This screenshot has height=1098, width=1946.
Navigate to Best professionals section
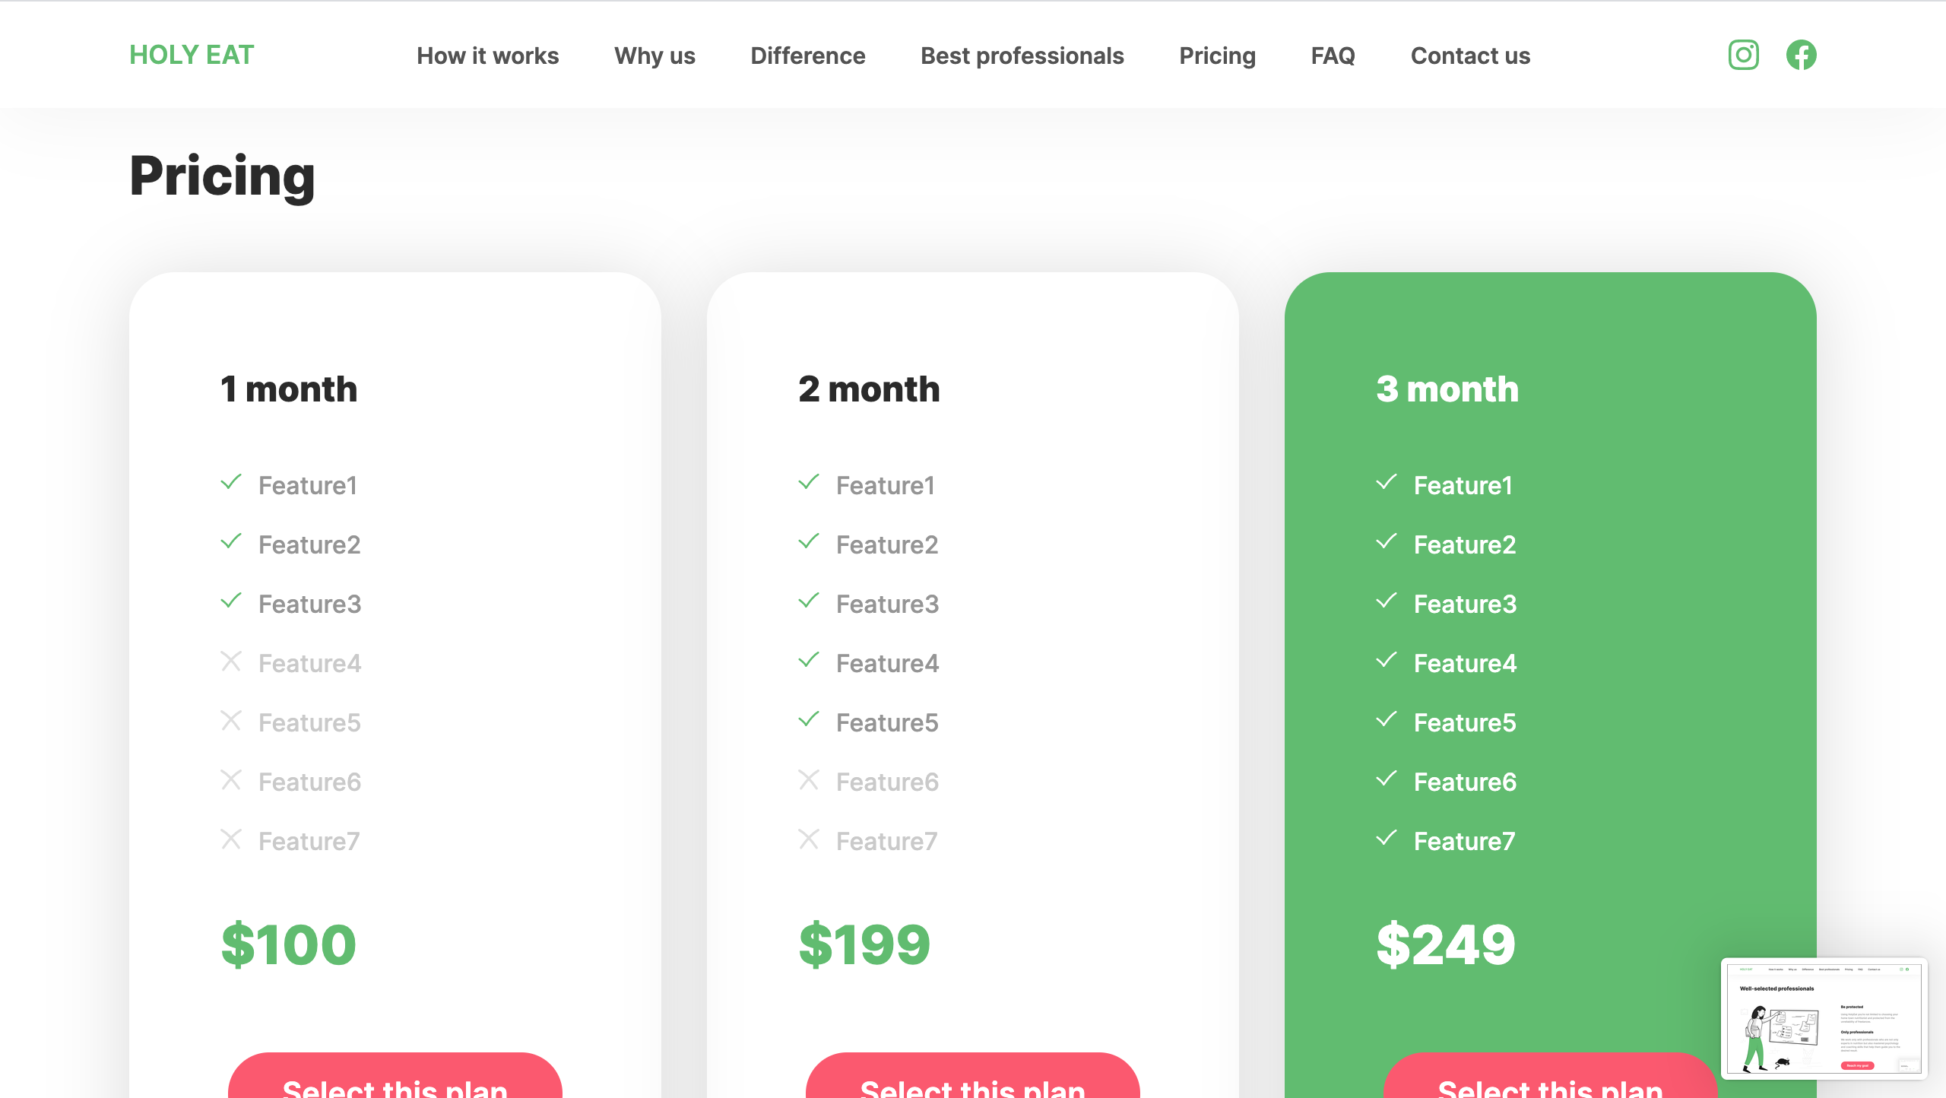(x=1022, y=56)
